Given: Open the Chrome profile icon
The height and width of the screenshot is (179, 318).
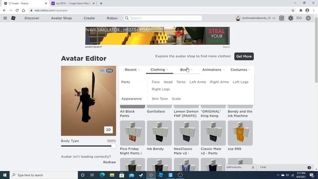Looking at the screenshot, I should 307,10.
